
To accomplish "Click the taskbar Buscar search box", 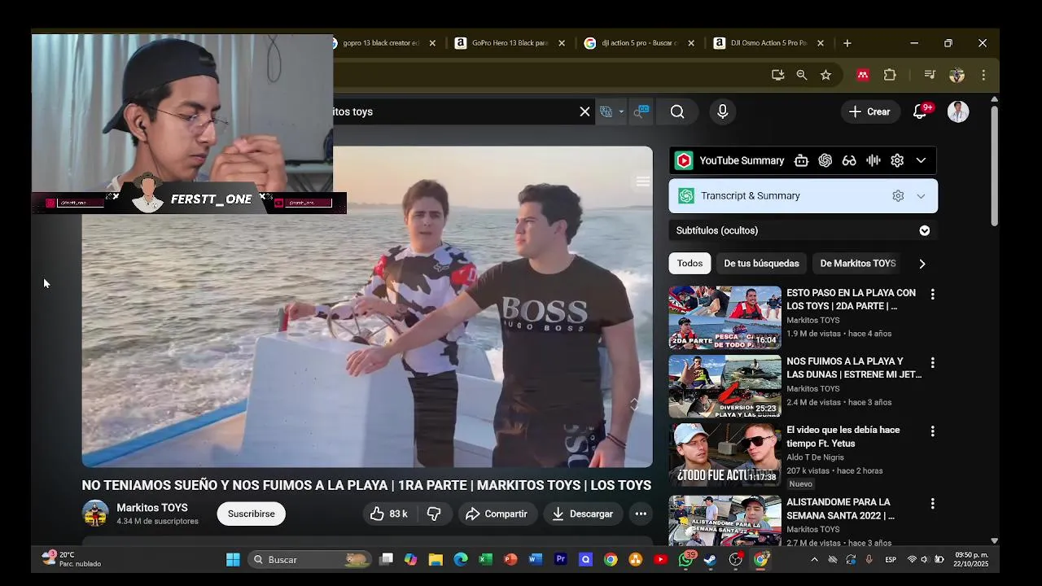I will (309, 559).
